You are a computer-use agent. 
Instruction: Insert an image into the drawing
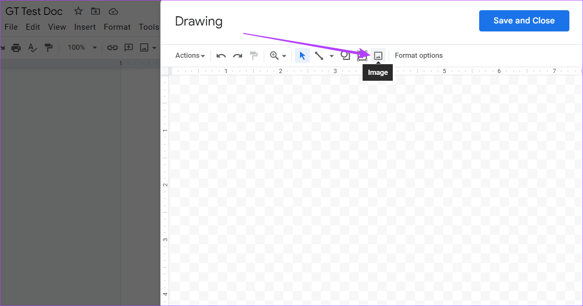(x=378, y=55)
